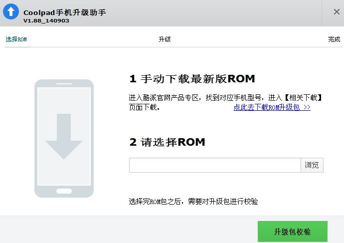Switch to the 升级 step tab
The image size is (344, 243).
pos(165,39)
